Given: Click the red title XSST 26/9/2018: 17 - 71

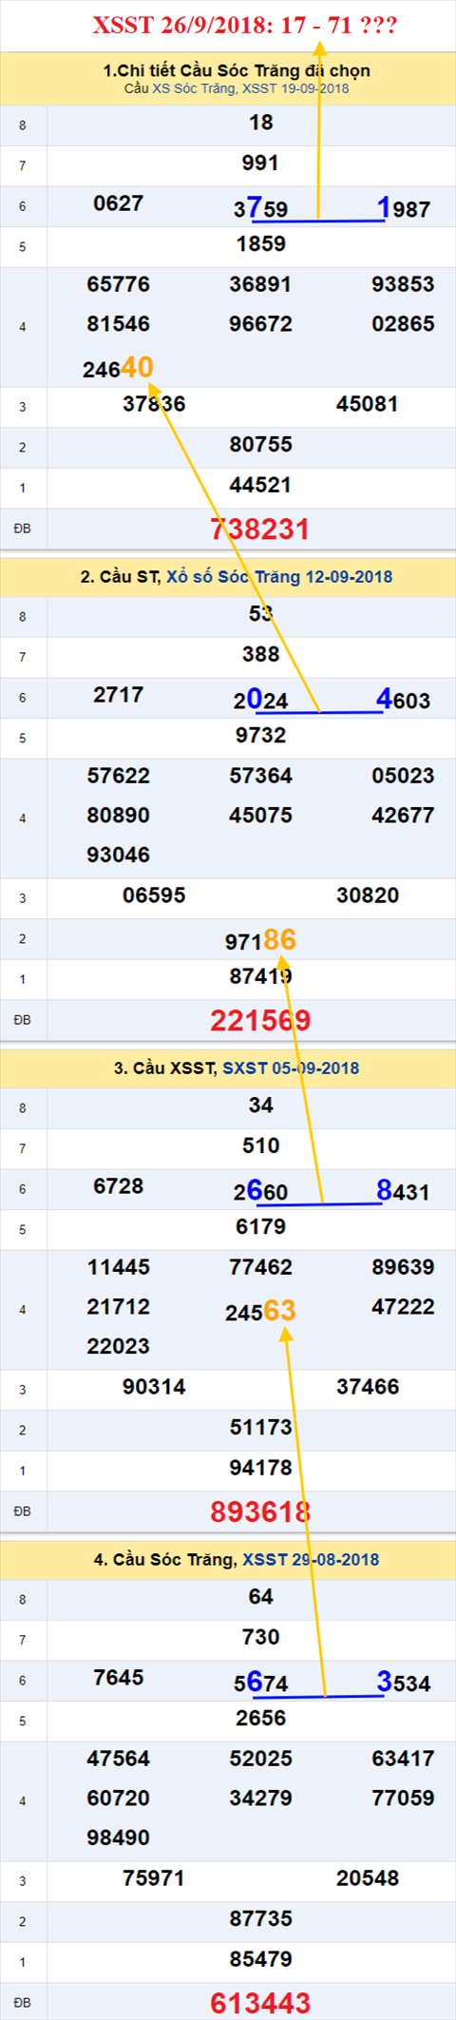Looking at the screenshot, I should pyautogui.click(x=245, y=26).
